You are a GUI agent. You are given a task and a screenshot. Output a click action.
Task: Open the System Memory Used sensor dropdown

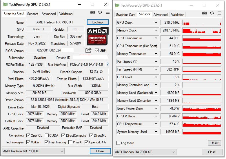(x=156, y=132)
